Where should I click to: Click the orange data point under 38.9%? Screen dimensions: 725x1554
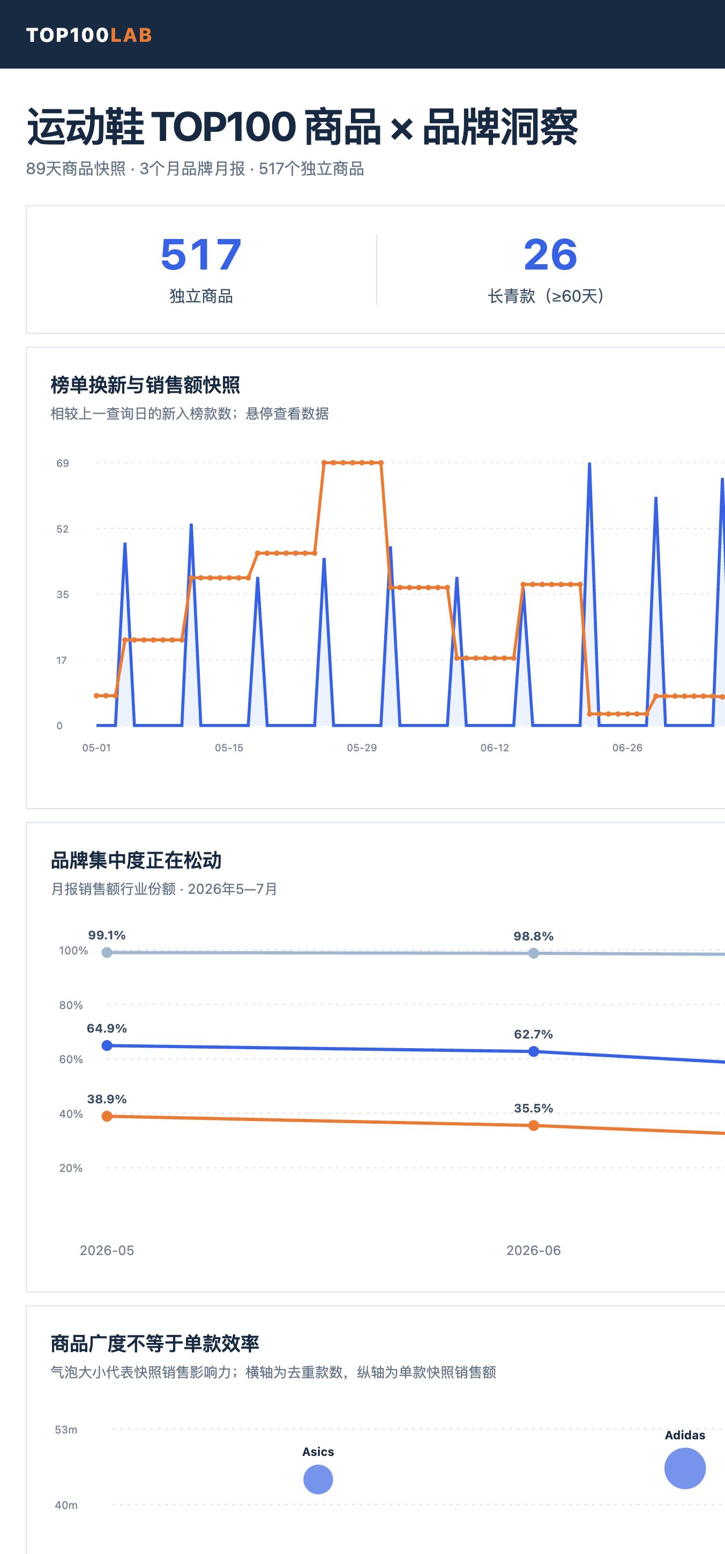[x=107, y=1116]
